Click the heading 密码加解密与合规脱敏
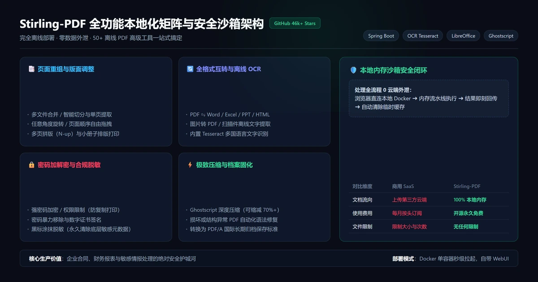538x282 pixels. tap(69, 165)
